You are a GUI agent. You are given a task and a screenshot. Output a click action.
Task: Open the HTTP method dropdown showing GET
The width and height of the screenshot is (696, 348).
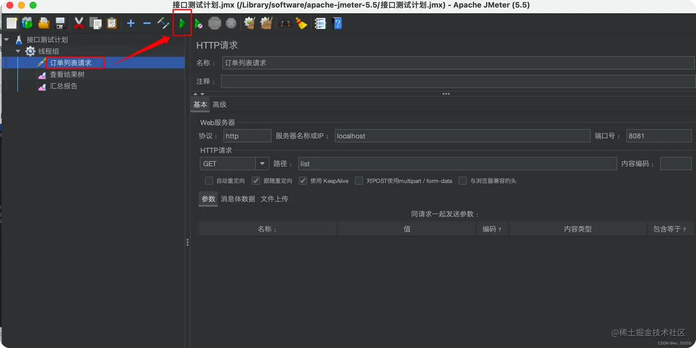262,163
